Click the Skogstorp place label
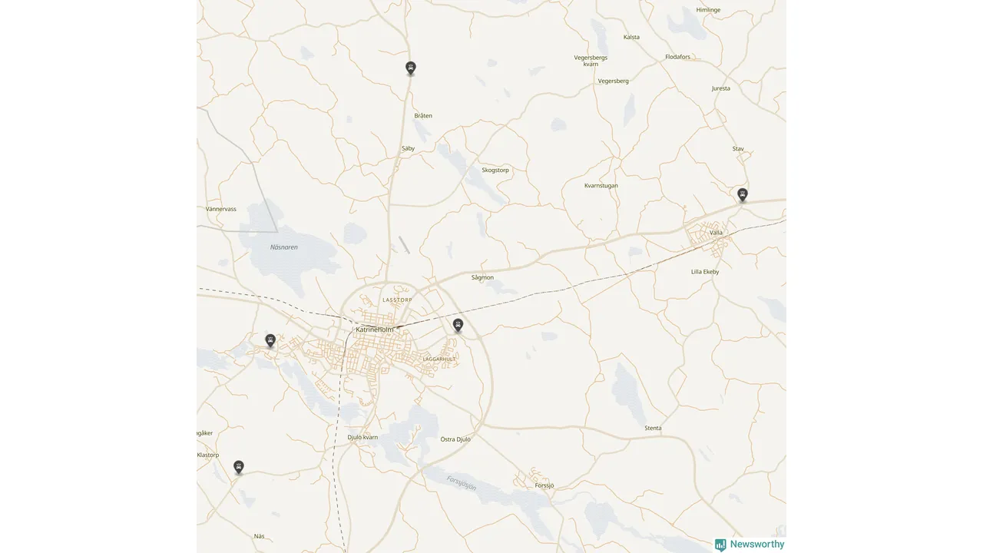This screenshot has height=553, width=983. [495, 170]
